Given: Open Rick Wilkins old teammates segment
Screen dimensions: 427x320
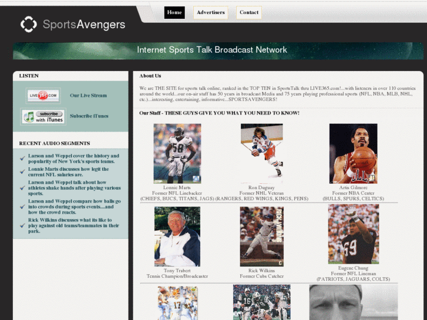Looking at the screenshot, I should (x=73, y=225).
